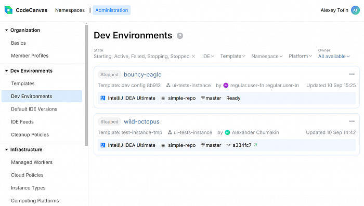Click 'Template: dev config 8b912' text

tap(129, 85)
